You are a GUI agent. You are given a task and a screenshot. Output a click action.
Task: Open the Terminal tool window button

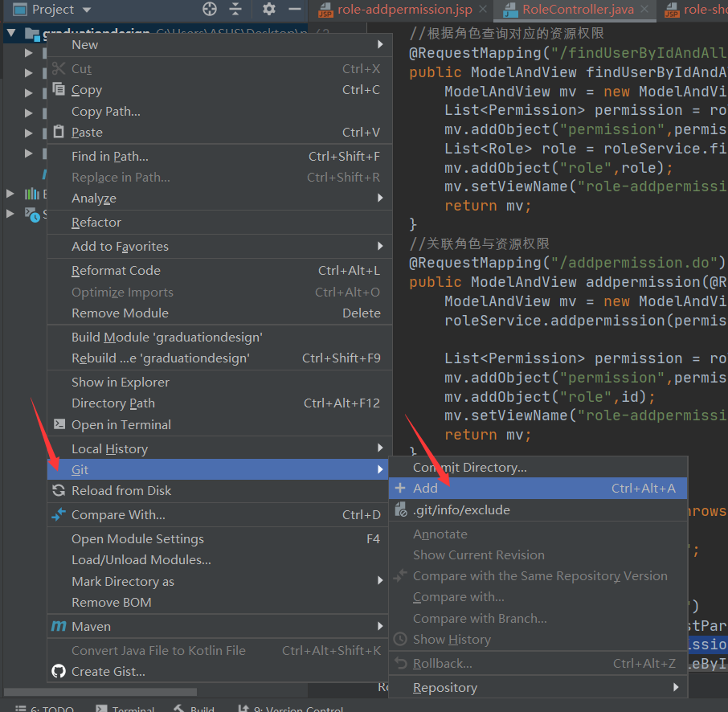[125, 709]
